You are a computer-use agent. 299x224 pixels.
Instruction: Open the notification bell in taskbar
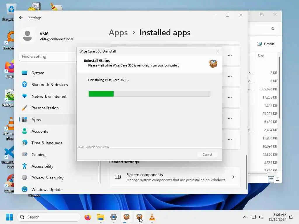coord(291,217)
